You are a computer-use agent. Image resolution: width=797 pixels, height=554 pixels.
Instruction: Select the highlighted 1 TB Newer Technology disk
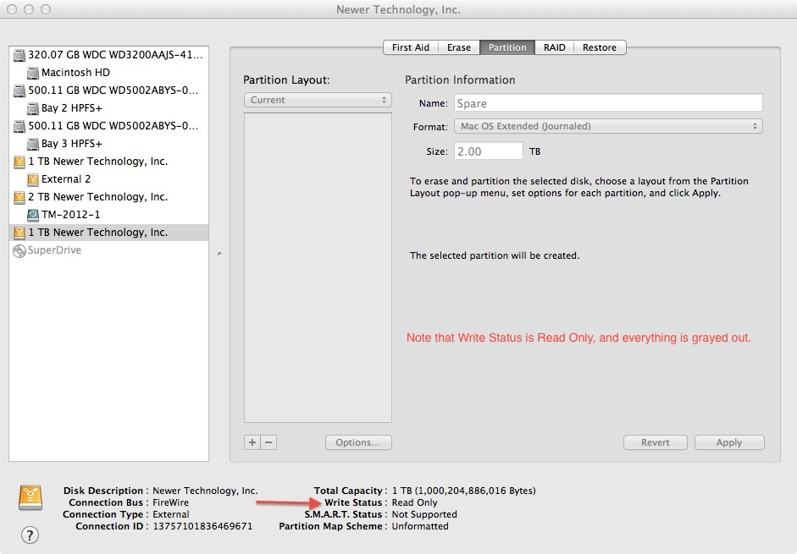108,233
